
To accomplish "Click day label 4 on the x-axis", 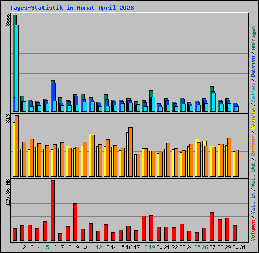I will click(39, 247).
